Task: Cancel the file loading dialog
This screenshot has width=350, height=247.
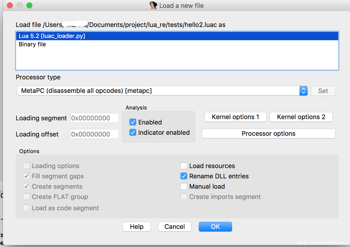Action: (175, 227)
